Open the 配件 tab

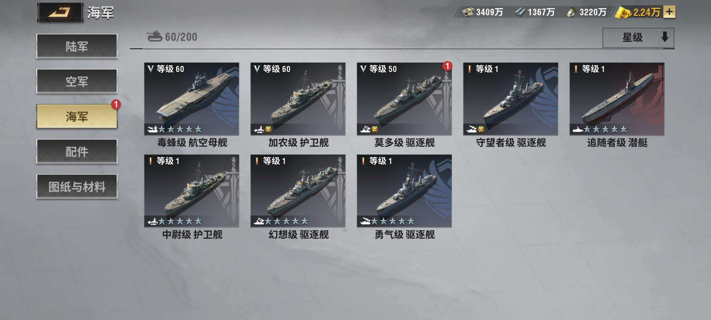(77, 151)
